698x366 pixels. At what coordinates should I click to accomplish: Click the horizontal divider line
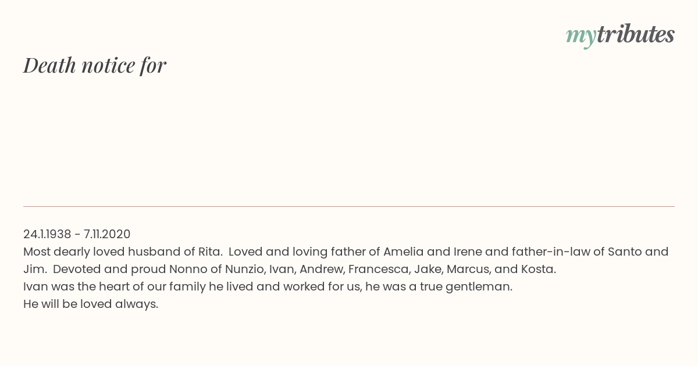(x=349, y=206)
